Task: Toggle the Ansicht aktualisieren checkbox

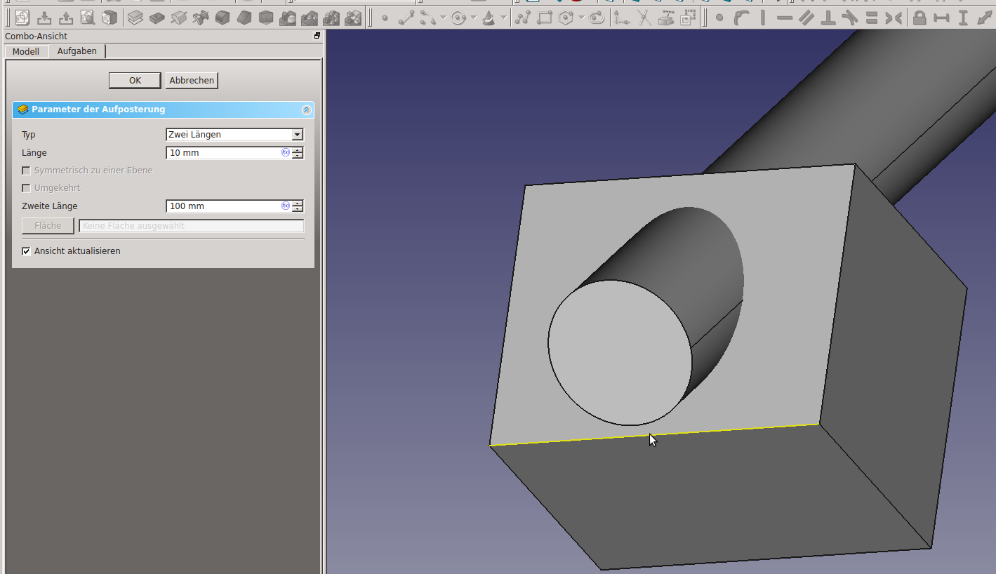Action: (27, 251)
